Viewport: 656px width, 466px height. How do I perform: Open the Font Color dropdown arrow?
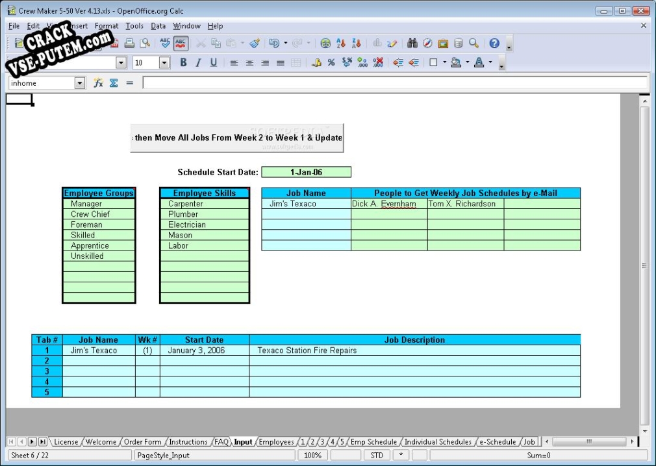click(490, 62)
